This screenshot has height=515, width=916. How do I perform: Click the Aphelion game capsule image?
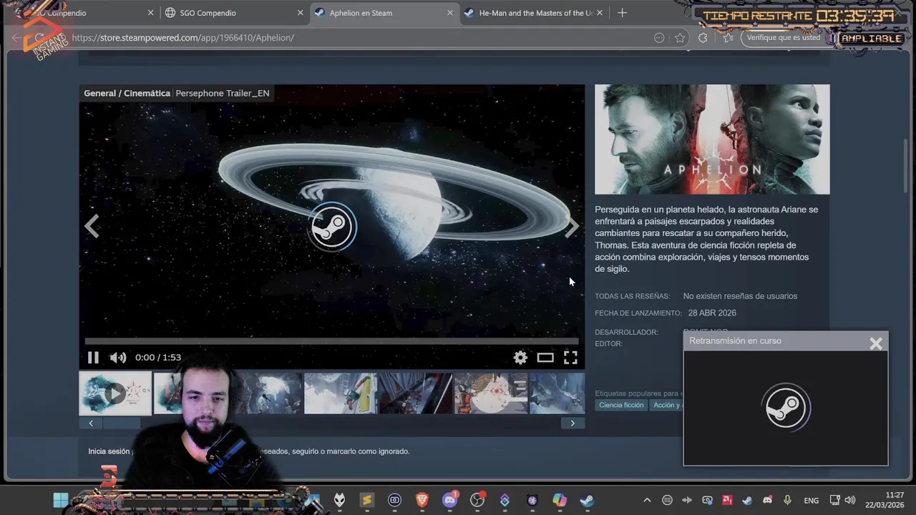[712, 139]
